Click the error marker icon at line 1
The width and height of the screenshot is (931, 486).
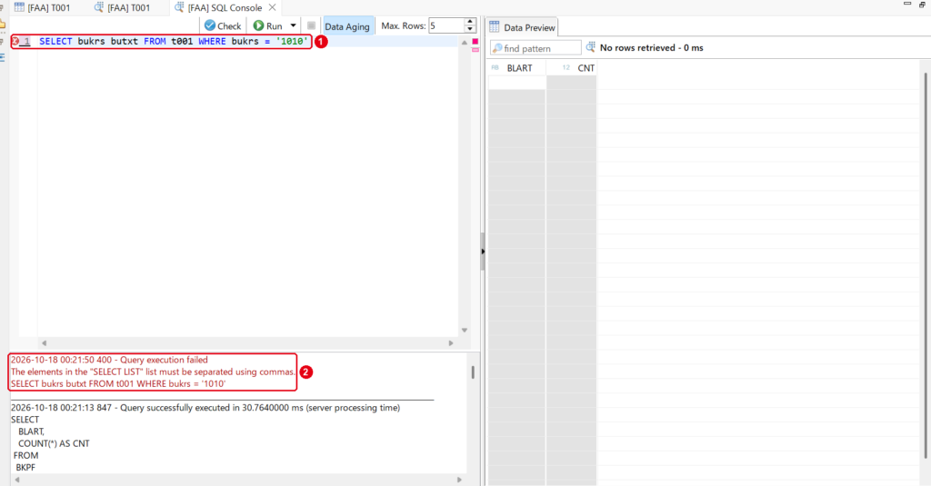16,41
